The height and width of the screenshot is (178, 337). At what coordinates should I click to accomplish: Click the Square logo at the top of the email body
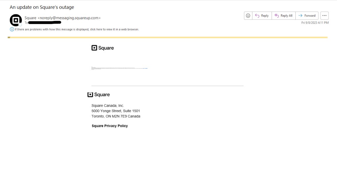(102, 48)
